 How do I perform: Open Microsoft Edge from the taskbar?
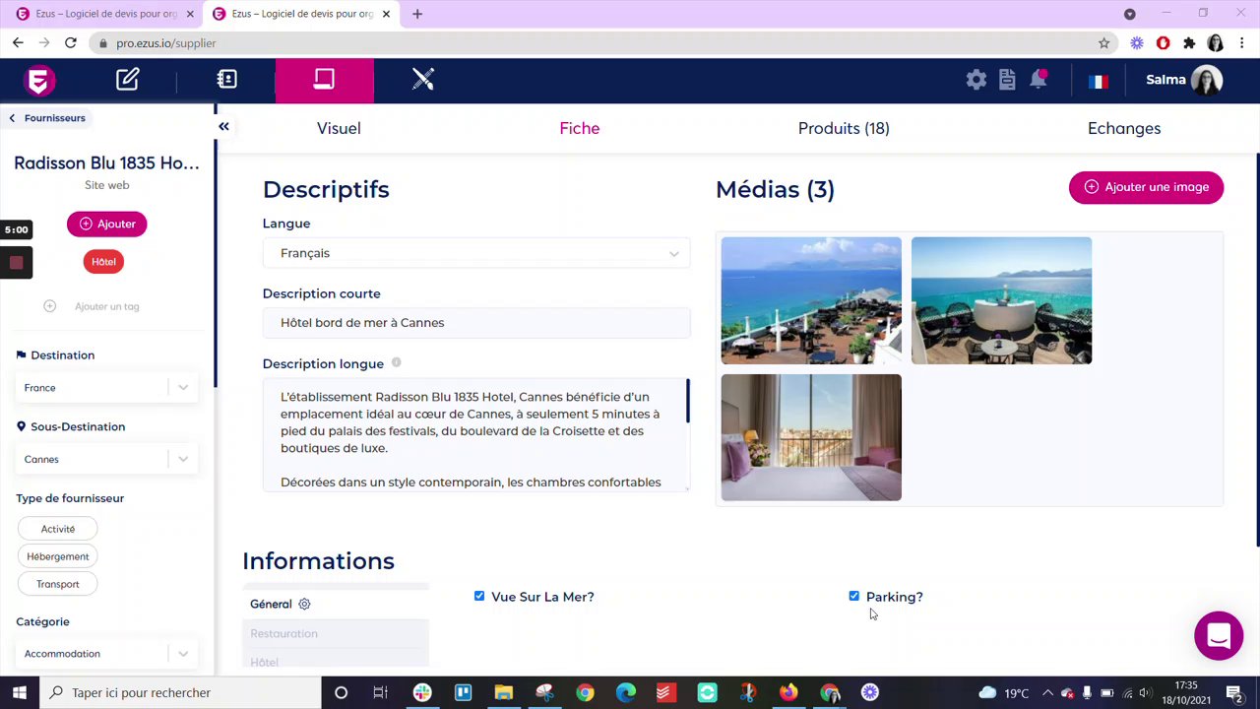[x=626, y=693]
